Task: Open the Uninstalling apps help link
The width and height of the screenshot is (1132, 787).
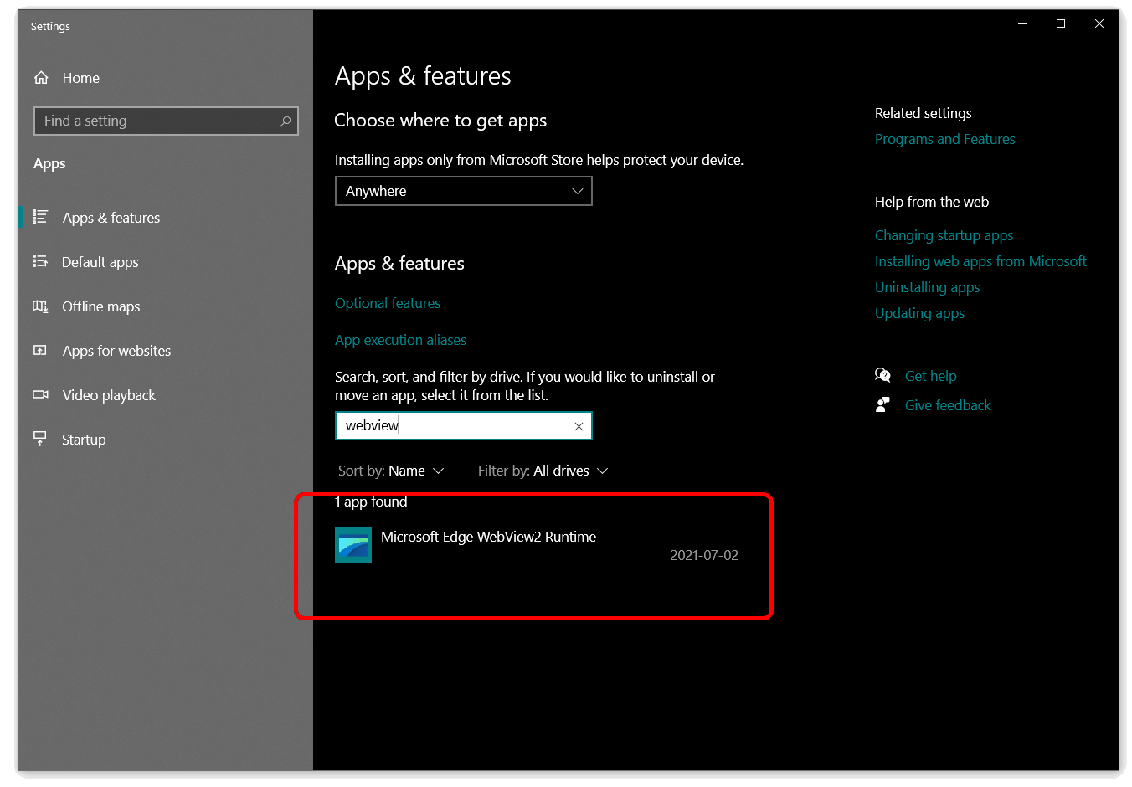Action: 927,287
